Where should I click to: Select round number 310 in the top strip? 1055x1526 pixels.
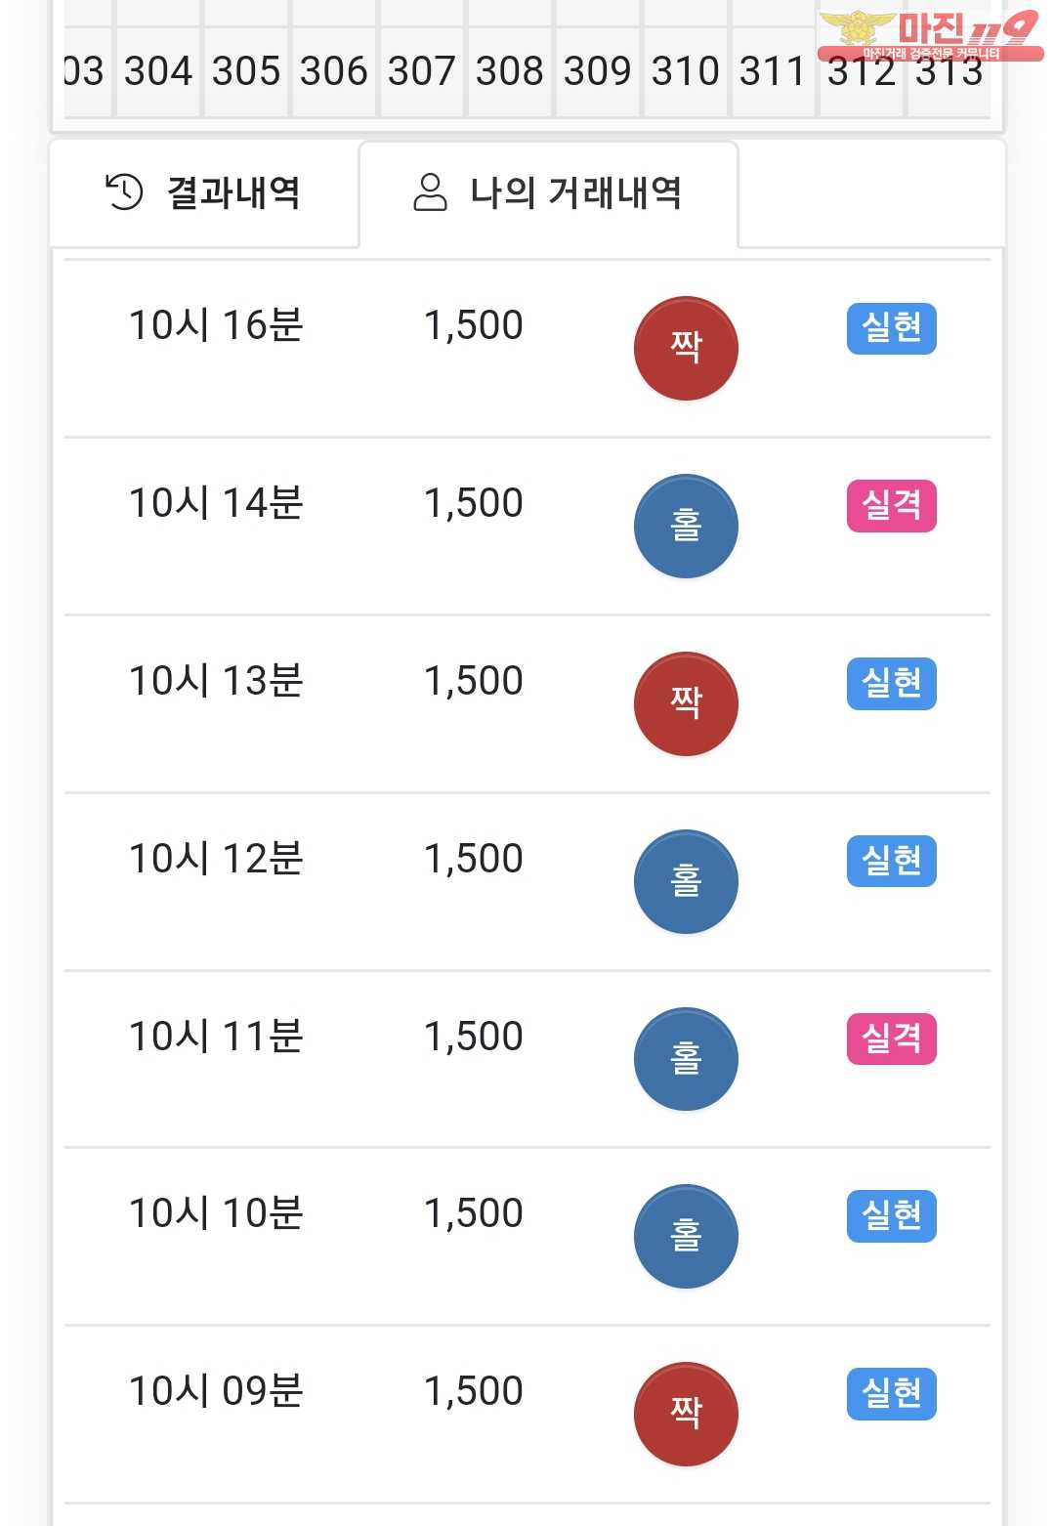tap(686, 71)
